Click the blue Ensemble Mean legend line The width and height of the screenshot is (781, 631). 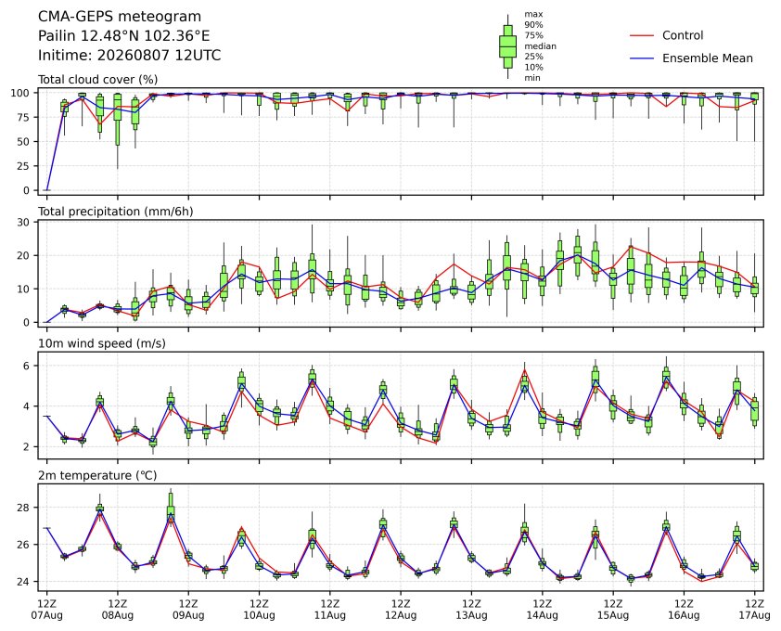pos(642,58)
